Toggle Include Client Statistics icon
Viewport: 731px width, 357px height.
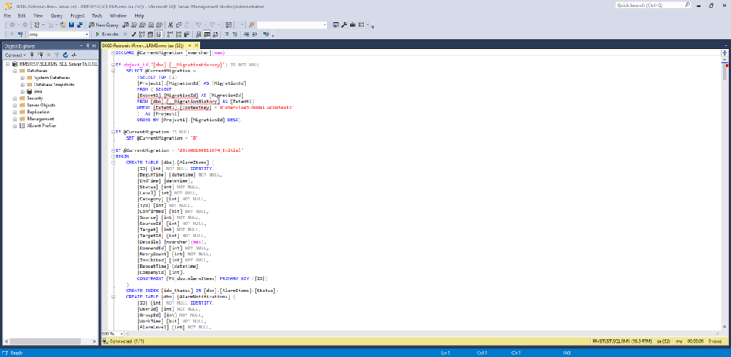pos(187,35)
